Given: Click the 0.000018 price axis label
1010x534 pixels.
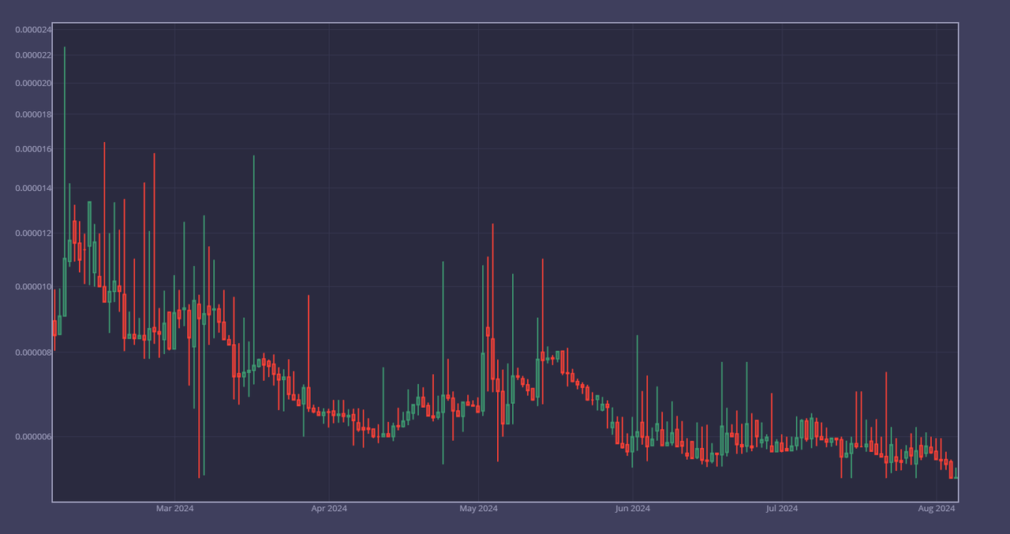Looking at the screenshot, I should coord(33,114).
